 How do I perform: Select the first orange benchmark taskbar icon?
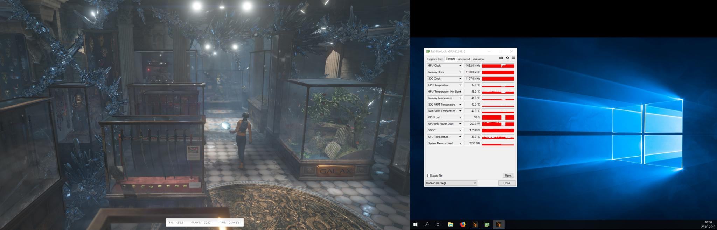pyautogui.click(x=475, y=224)
